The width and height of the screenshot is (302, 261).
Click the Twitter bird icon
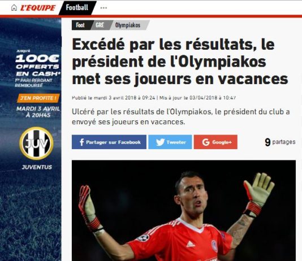click(160, 142)
